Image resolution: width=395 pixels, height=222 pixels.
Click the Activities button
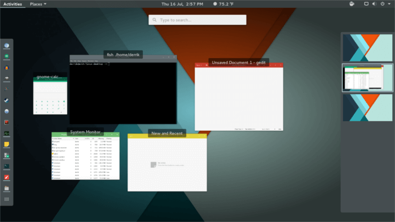pos(12,4)
